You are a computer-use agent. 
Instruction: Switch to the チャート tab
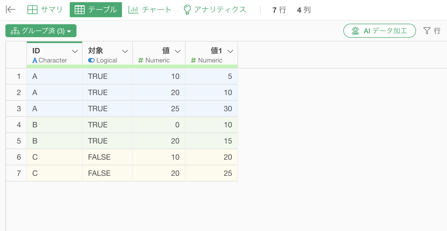click(x=150, y=10)
